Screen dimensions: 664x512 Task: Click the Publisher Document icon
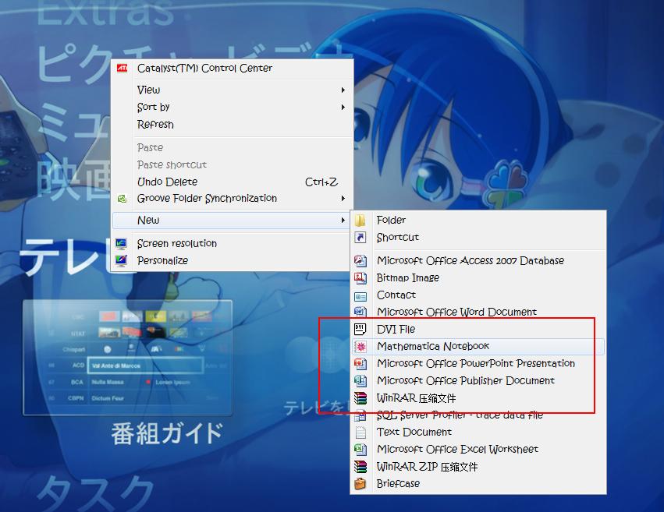(x=360, y=380)
